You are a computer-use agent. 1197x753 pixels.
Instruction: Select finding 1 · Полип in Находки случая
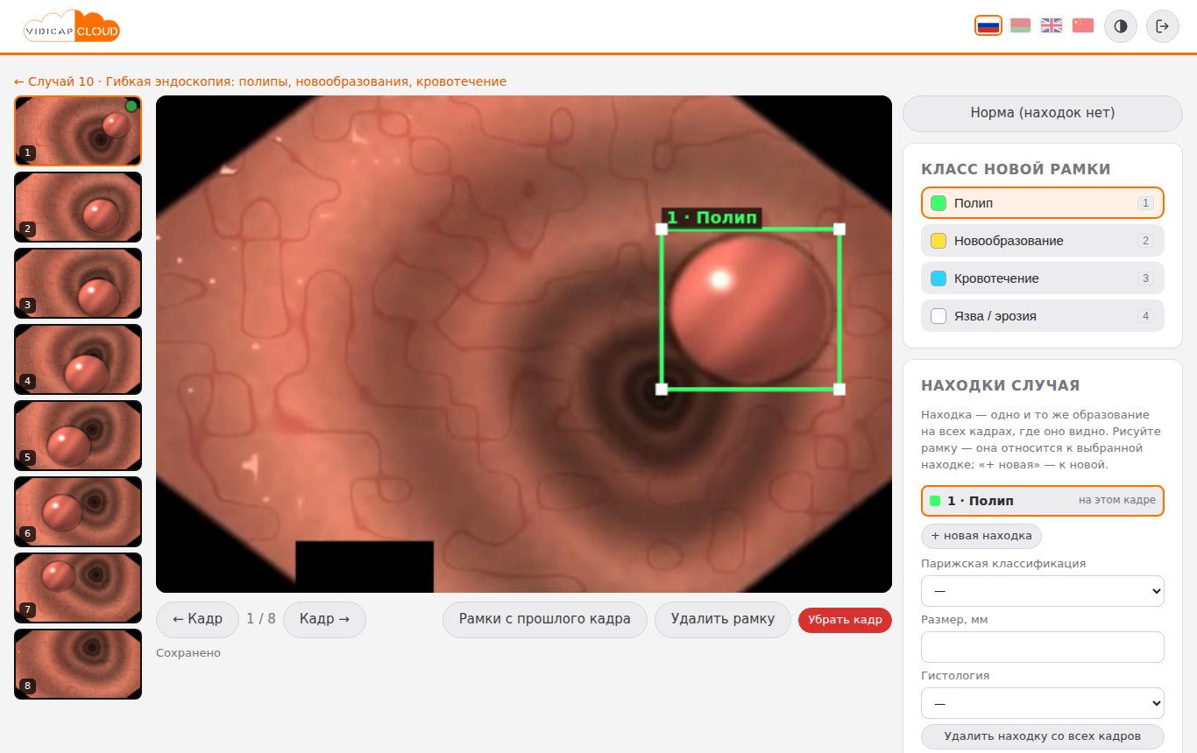[x=1043, y=501]
